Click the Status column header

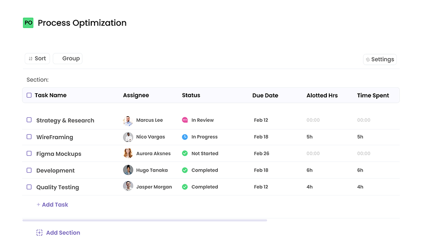click(191, 96)
